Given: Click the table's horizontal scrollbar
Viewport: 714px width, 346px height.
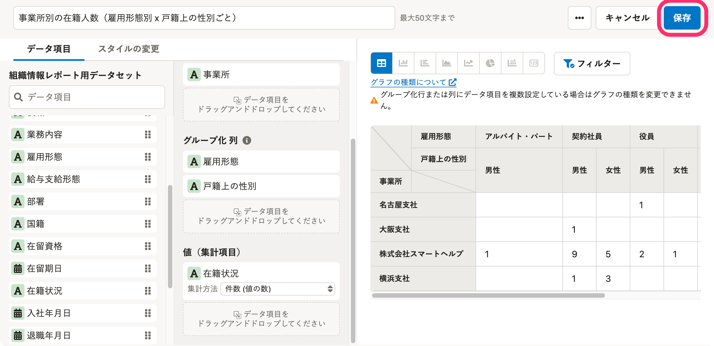Looking at the screenshot, I should coord(488,295).
